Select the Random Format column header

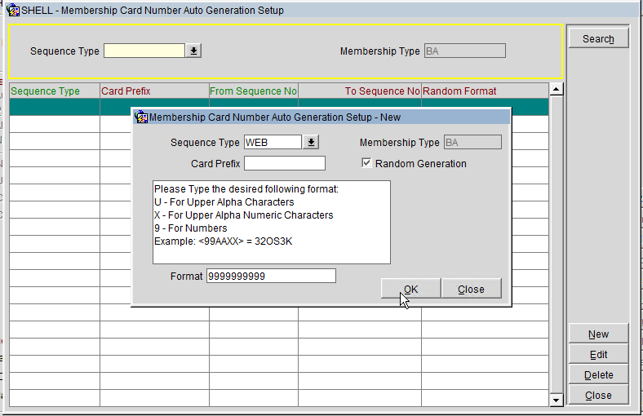coord(484,91)
